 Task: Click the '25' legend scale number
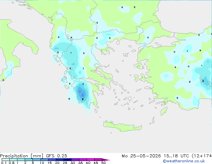pos(65,163)
